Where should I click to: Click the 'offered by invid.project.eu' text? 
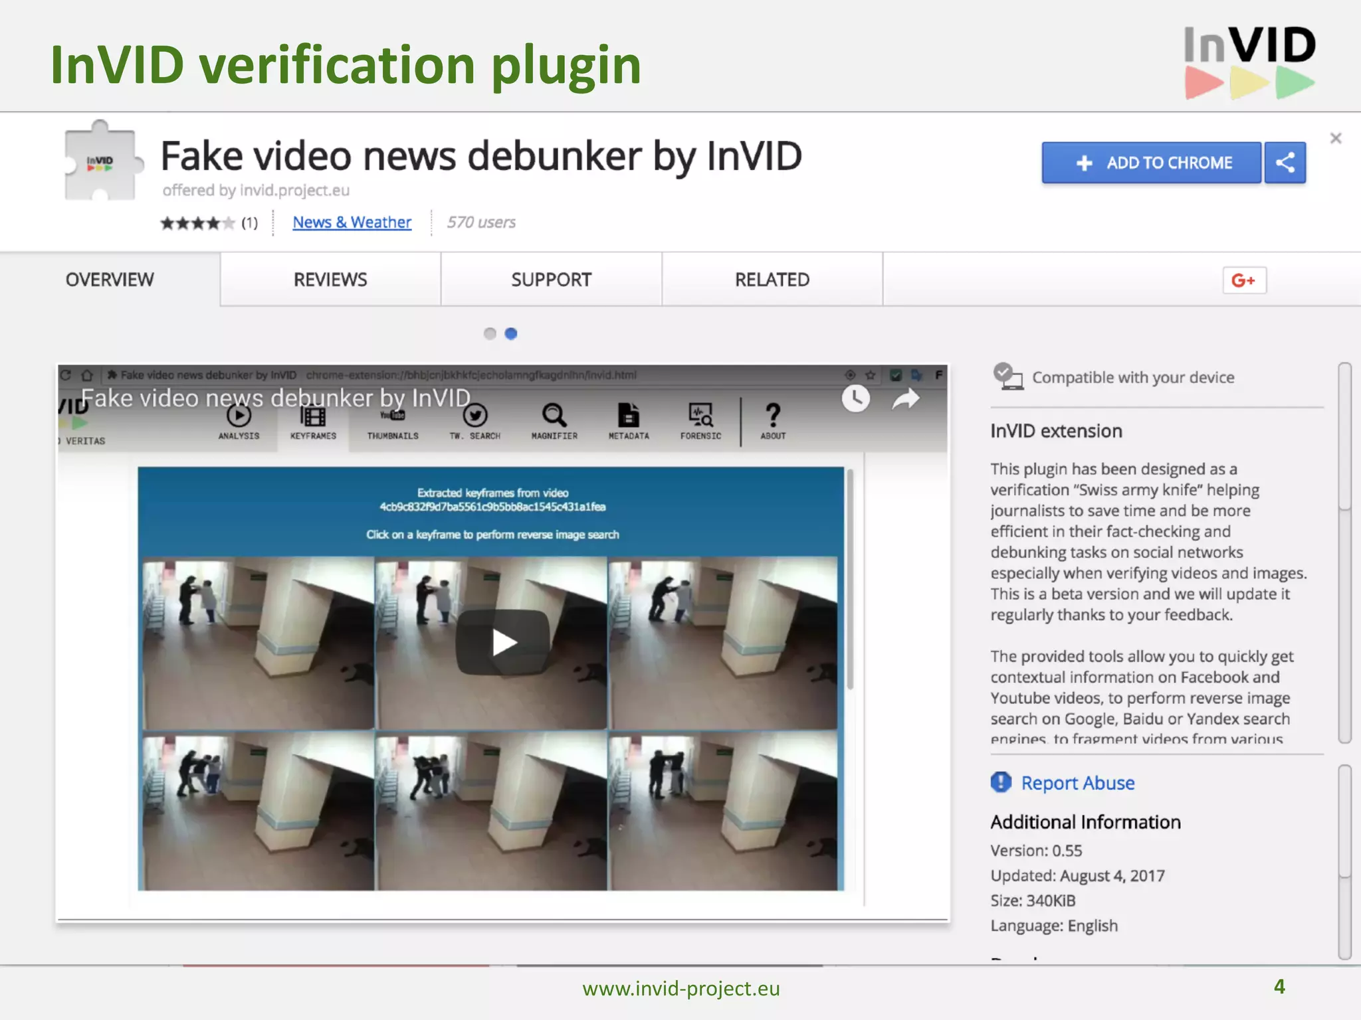tap(256, 191)
